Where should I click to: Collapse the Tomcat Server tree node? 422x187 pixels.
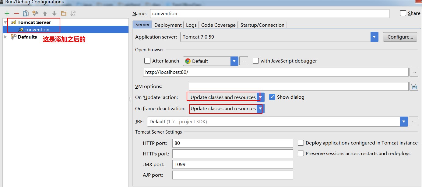pyautogui.click(x=5, y=22)
